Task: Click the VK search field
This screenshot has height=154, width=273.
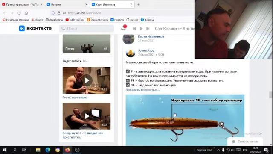Action: point(87,29)
